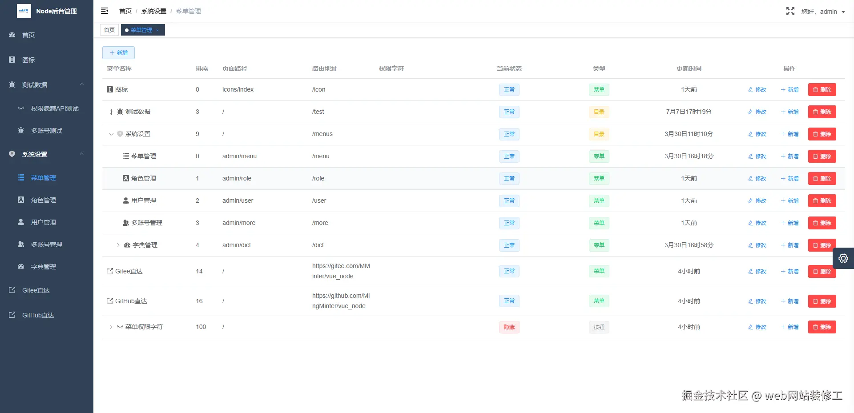This screenshot has width=854, height=413.
Task: Click the https://gitee.com route address
Action: point(341,271)
